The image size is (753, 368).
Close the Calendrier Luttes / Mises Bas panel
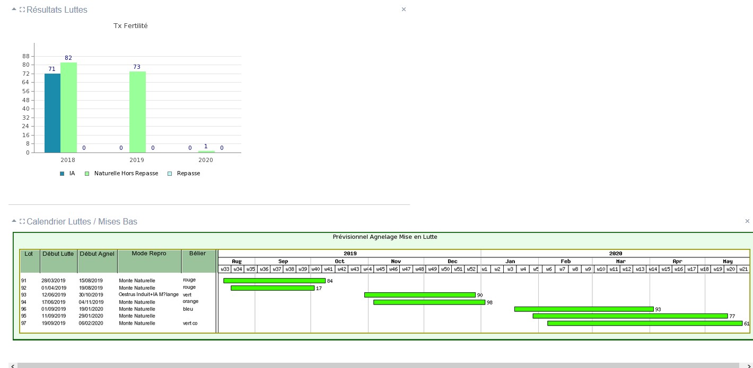[x=747, y=221]
